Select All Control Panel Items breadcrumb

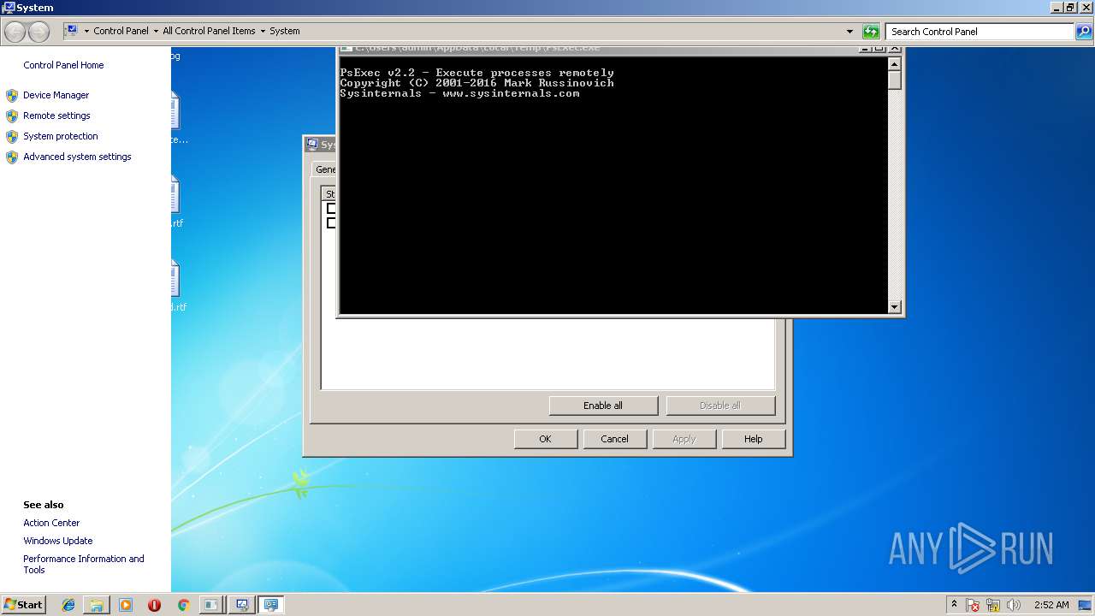tap(209, 31)
